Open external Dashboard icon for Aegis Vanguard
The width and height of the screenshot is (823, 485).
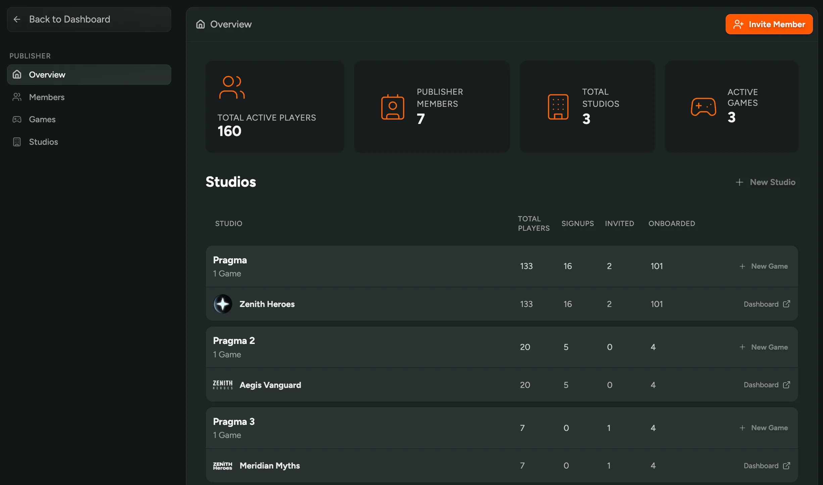786,385
